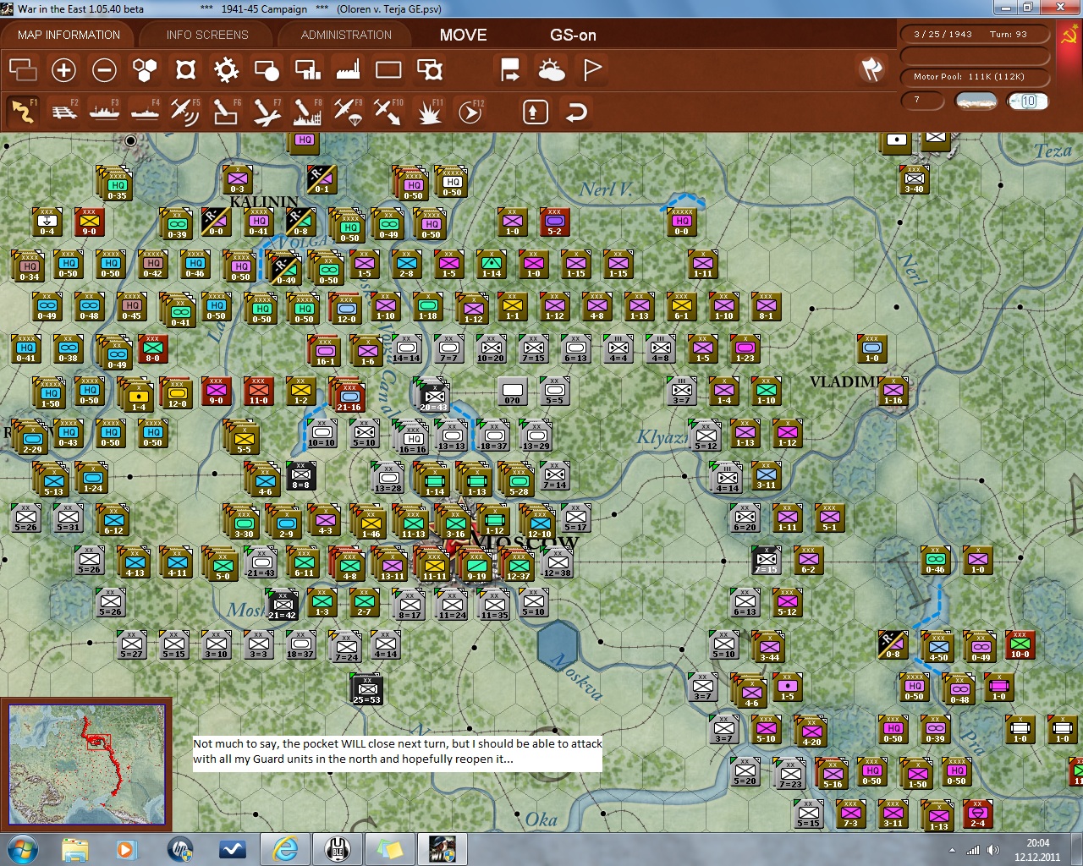This screenshot has width=1083, height=866.
Task: Select the 21=42 black unit counter
Action: point(283,605)
